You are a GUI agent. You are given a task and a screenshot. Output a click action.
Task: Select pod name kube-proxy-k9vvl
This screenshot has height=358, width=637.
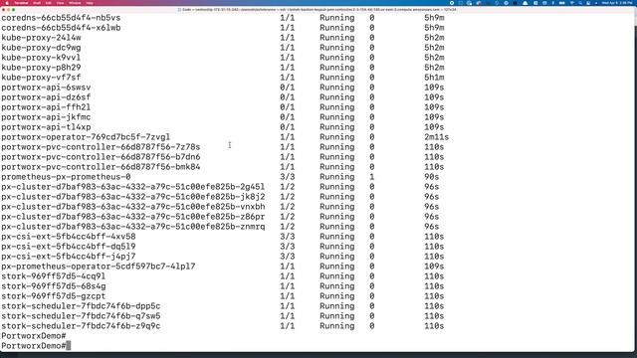coord(41,58)
